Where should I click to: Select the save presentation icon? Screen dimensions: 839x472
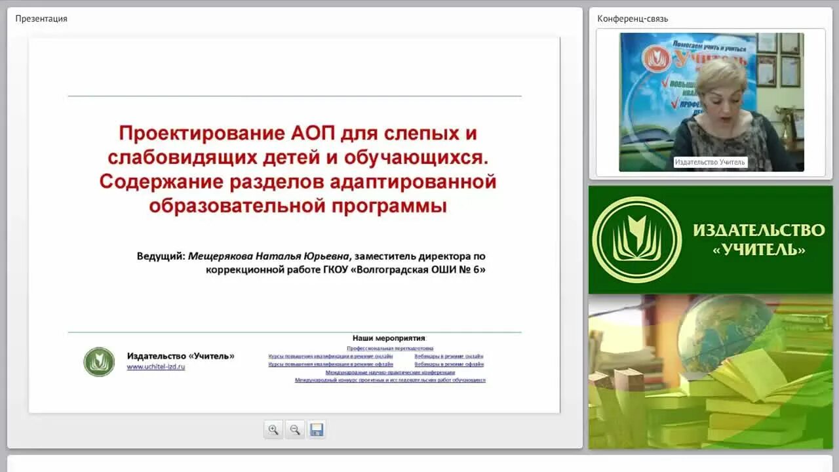pos(315,429)
